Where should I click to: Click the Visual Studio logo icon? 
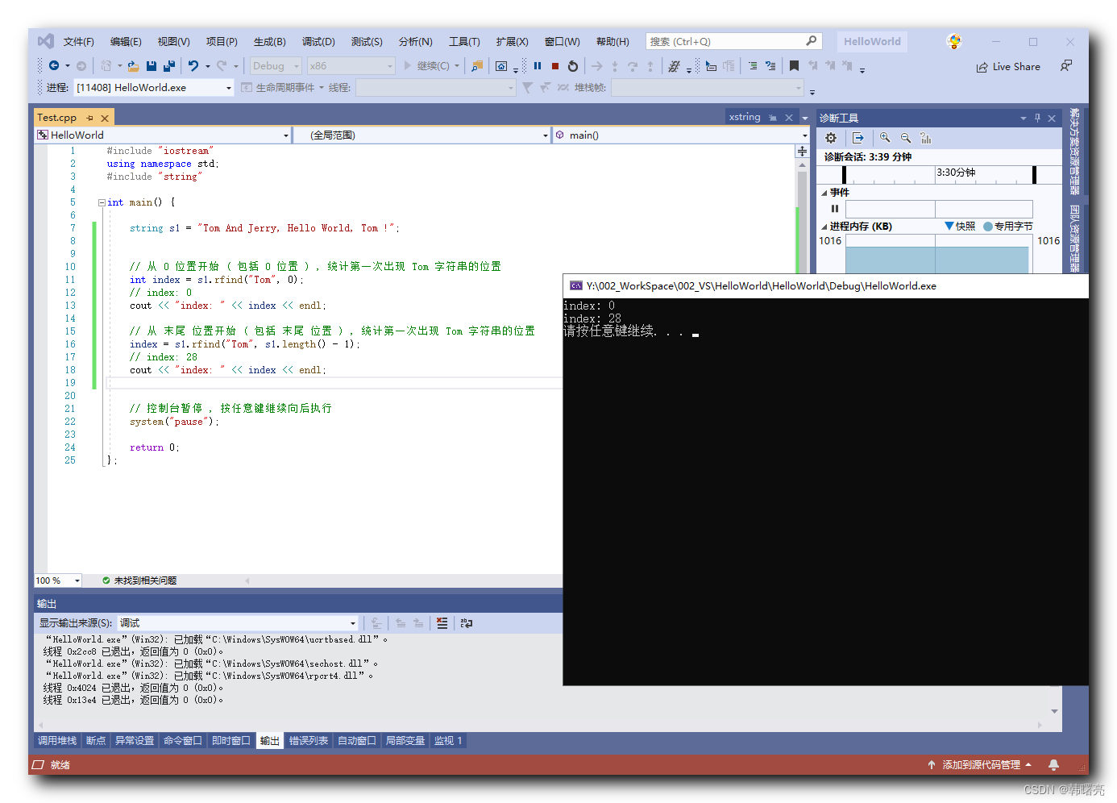coord(46,41)
